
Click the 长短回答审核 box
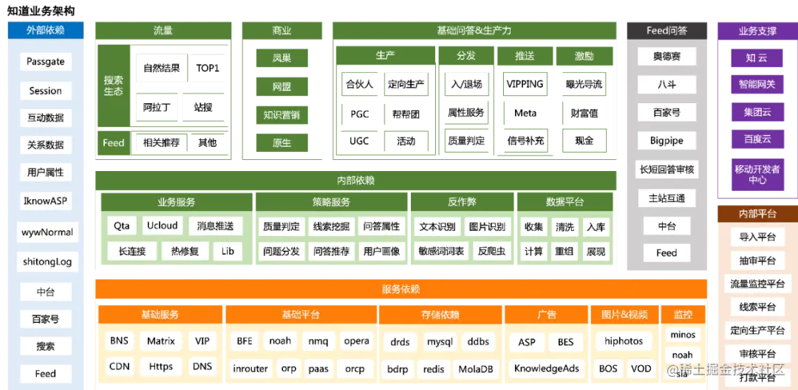[666, 169]
